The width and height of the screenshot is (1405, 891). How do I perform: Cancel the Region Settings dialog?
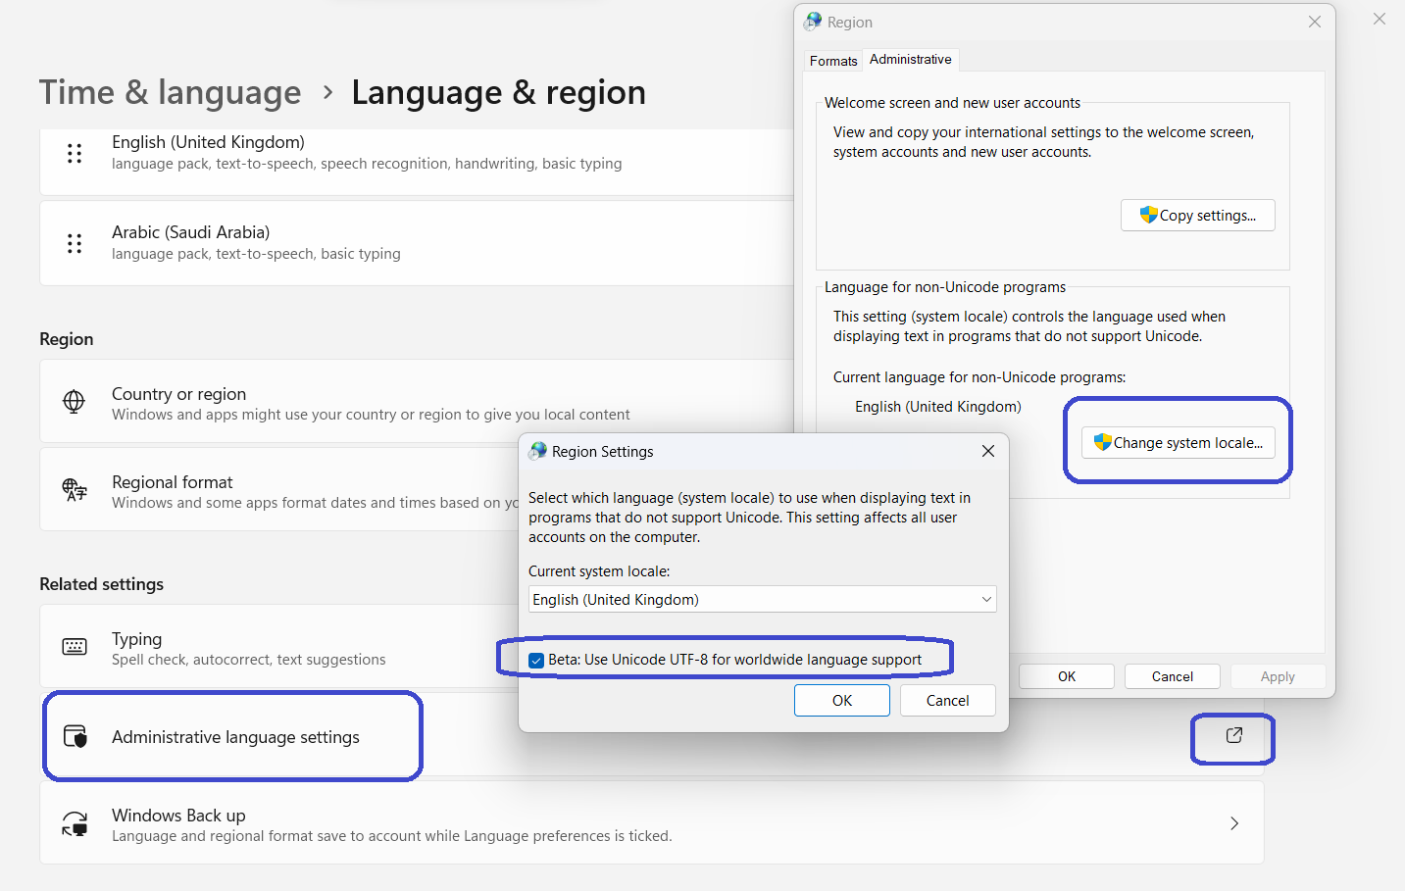click(x=947, y=701)
